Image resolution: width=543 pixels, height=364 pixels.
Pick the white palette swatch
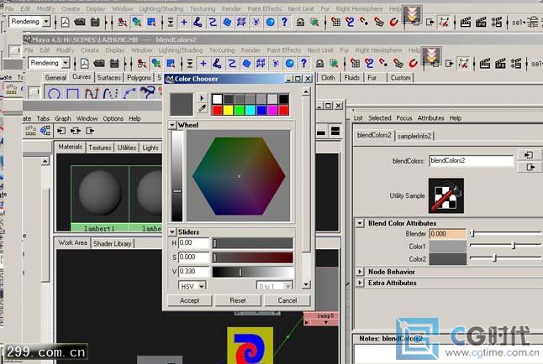pos(217,99)
